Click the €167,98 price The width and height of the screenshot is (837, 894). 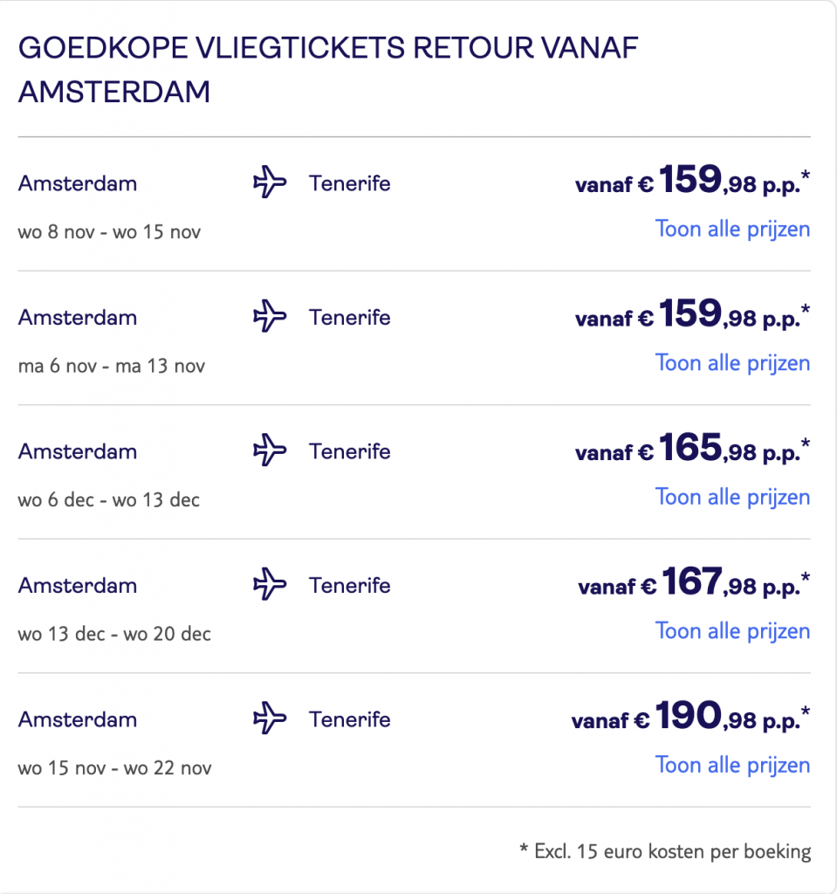(x=694, y=584)
